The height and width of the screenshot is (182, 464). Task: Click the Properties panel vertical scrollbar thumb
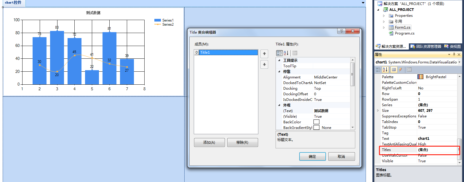click(x=459, y=149)
